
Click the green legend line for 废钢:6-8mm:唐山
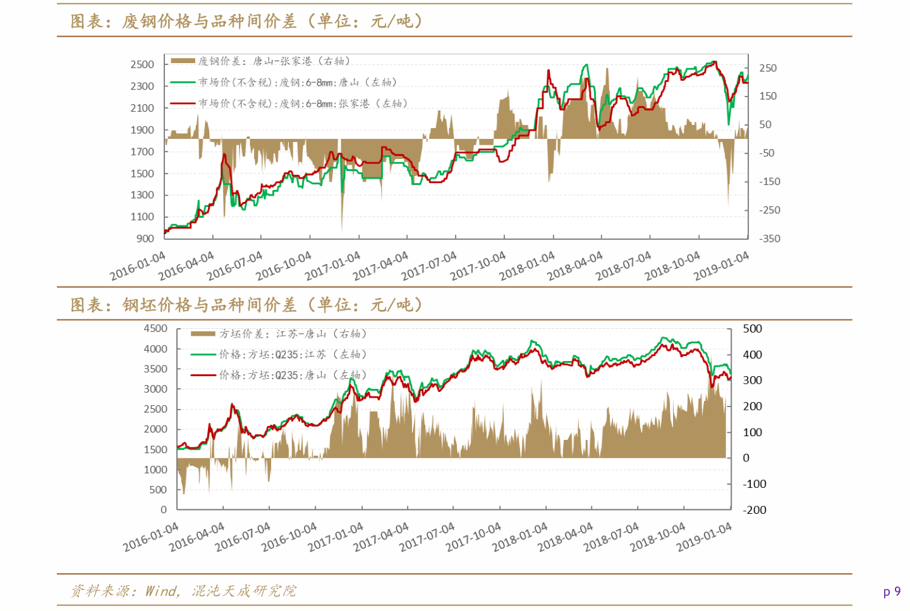[183, 82]
